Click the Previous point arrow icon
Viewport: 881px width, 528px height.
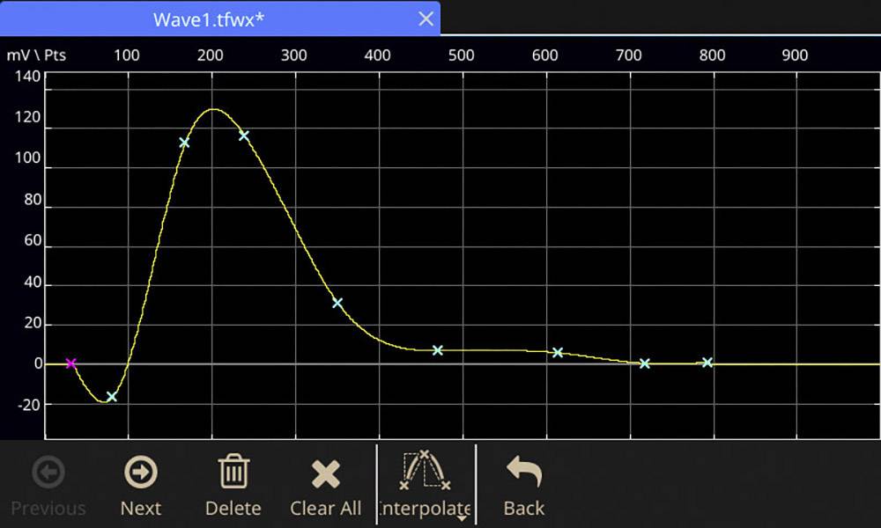click(48, 473)
